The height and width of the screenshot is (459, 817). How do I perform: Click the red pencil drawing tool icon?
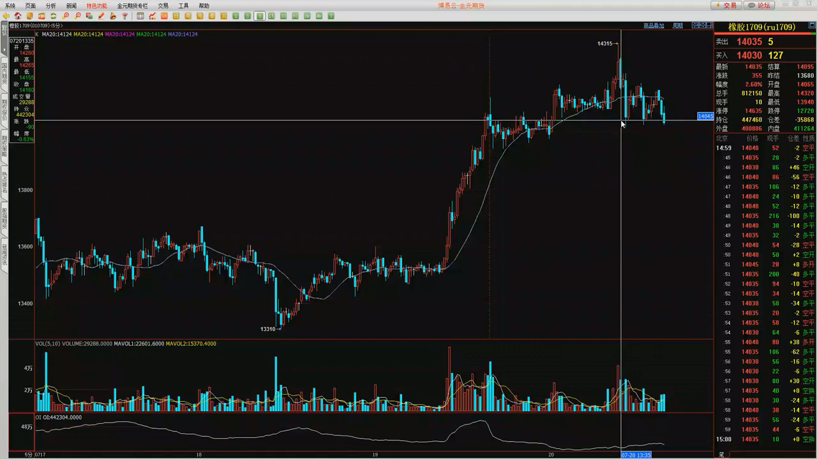click(101, 16)
